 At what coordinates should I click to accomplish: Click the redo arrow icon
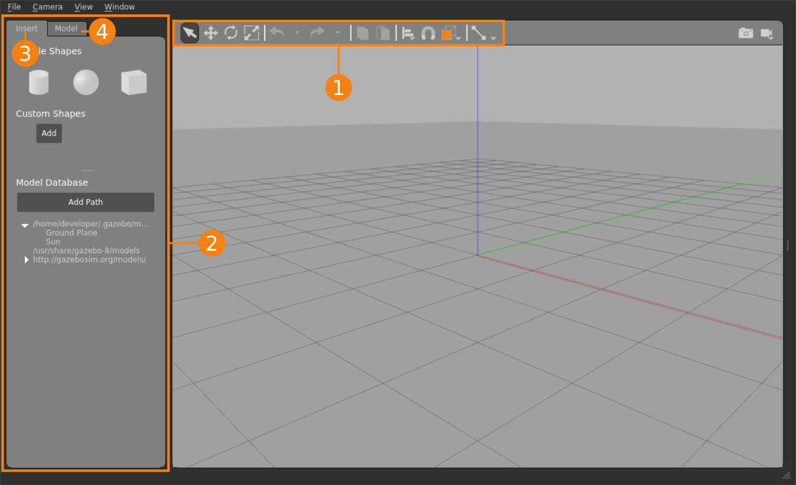[317, 33]
